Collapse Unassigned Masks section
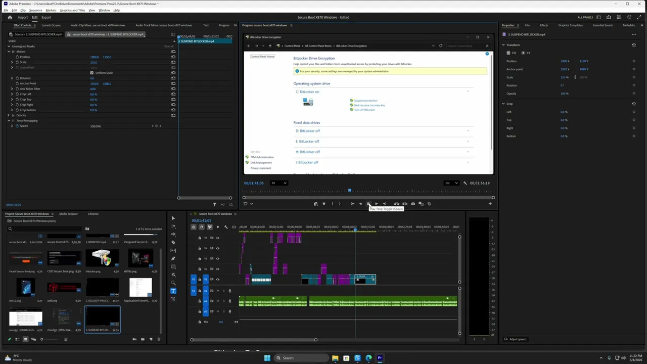The width and height of the screenshot is (647, 364). [9, 47]
